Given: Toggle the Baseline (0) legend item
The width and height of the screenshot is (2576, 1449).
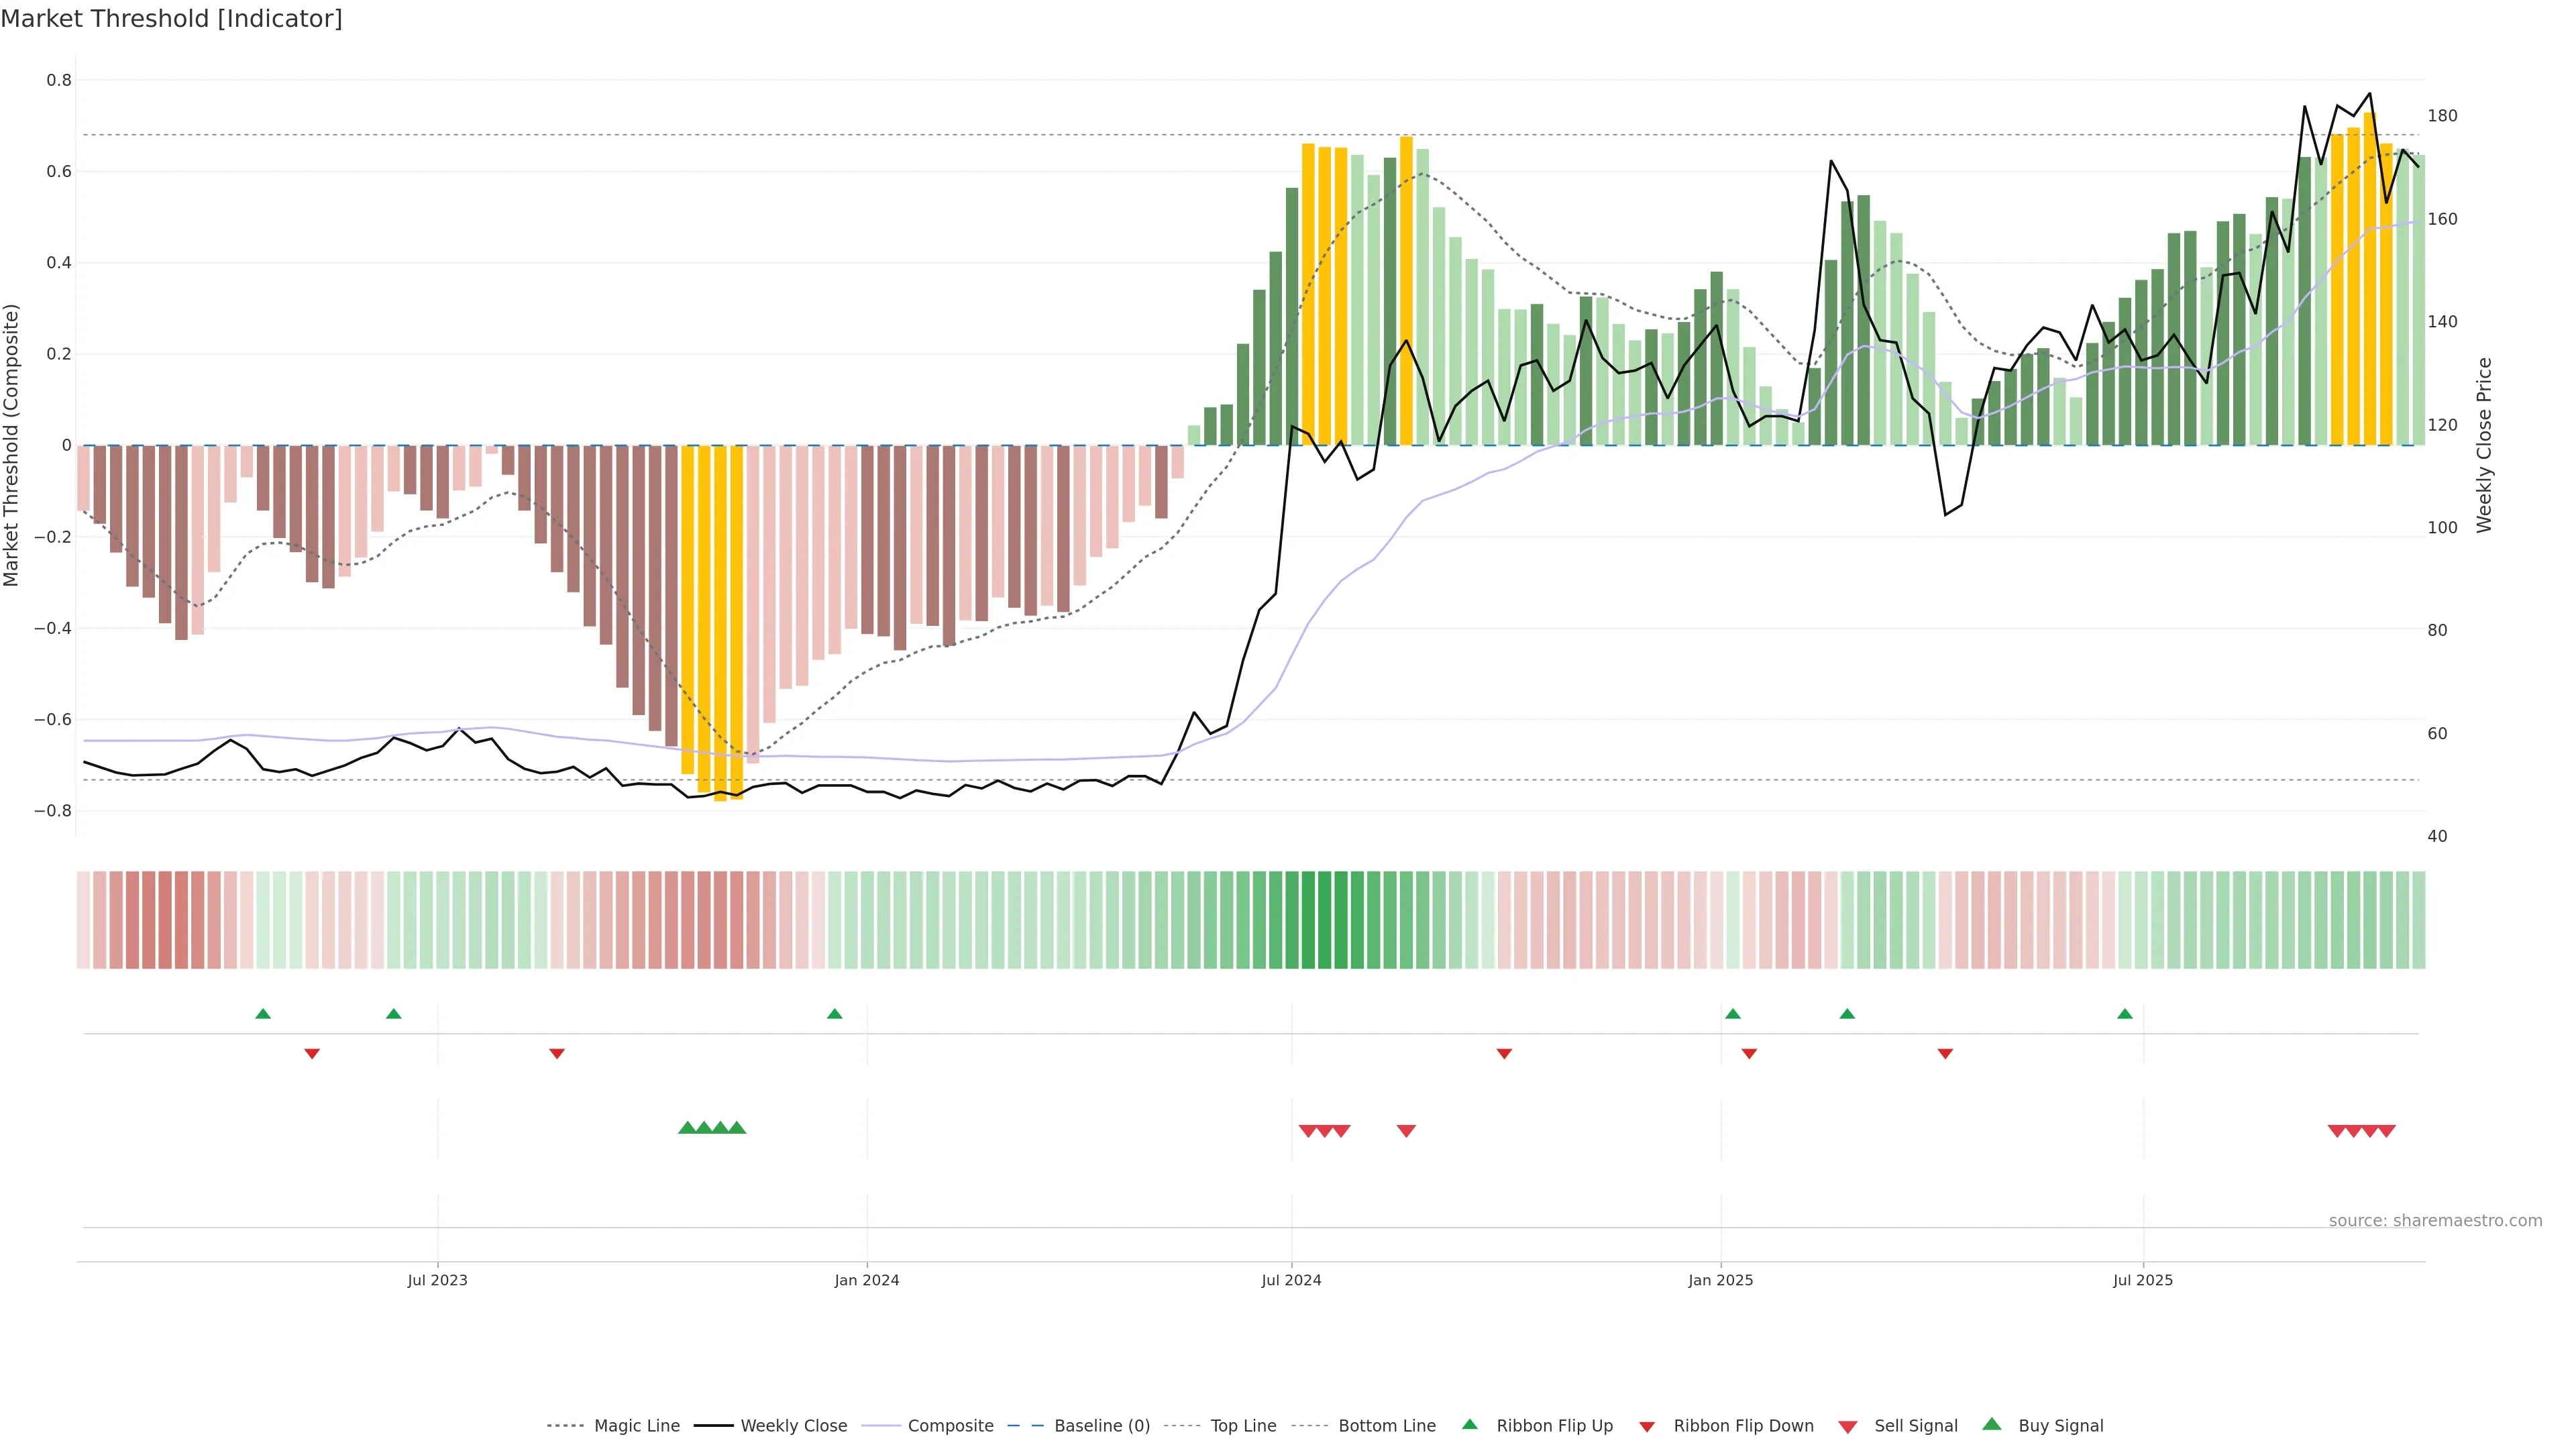Looking at the screenshot, I should pyautogui.click(x=1102, y=1426).
